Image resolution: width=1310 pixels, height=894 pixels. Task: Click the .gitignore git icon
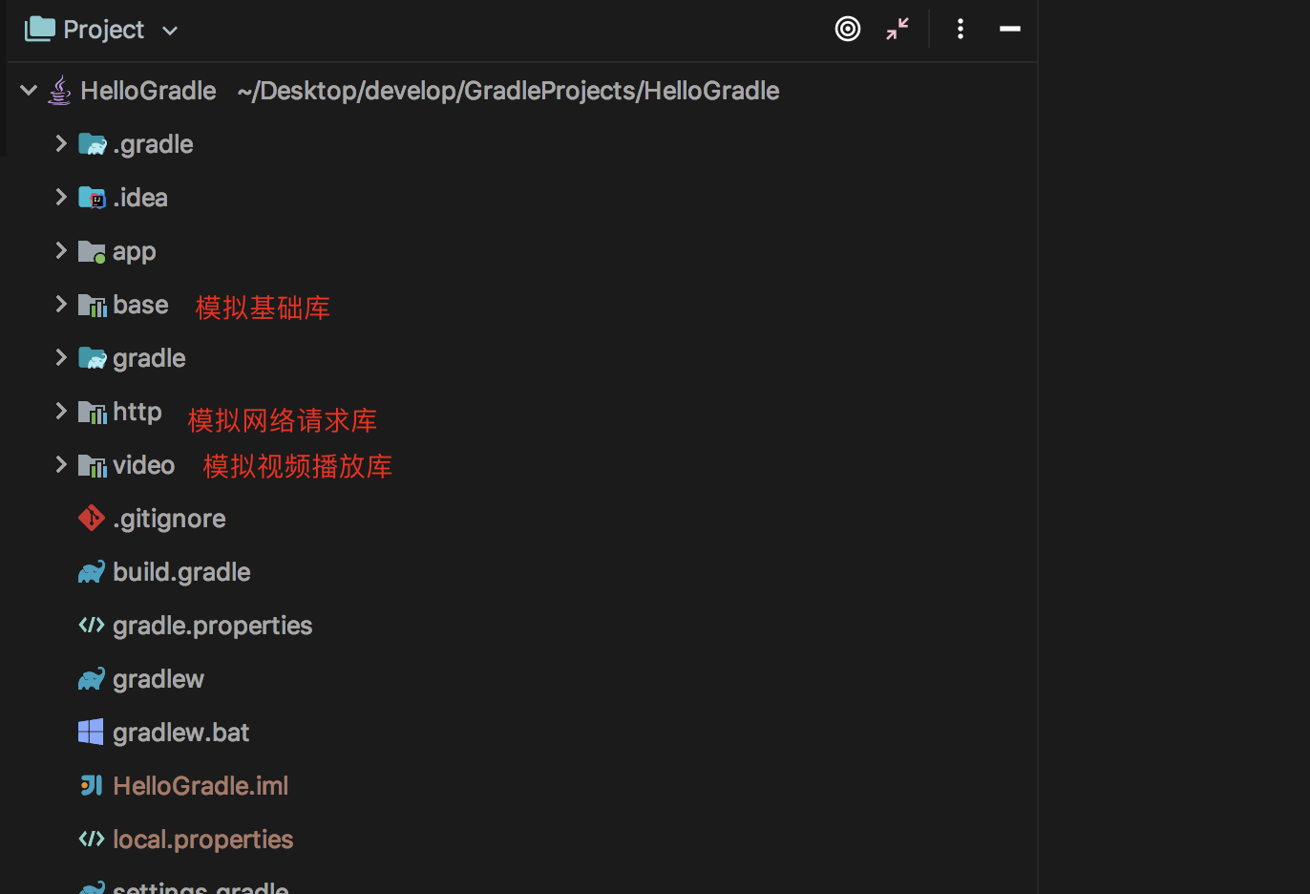click(92, 518)
